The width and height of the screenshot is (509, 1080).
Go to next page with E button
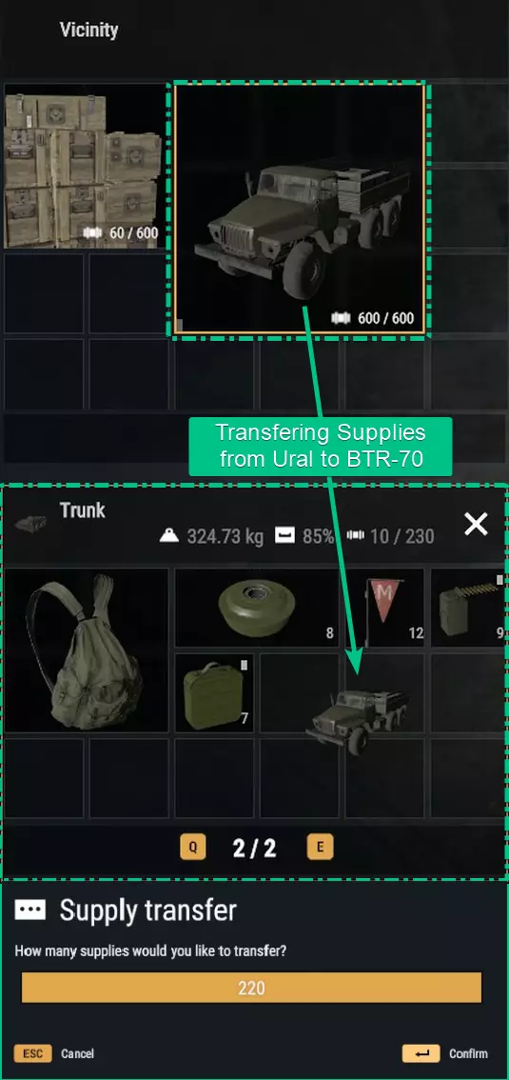pos(320,848)
